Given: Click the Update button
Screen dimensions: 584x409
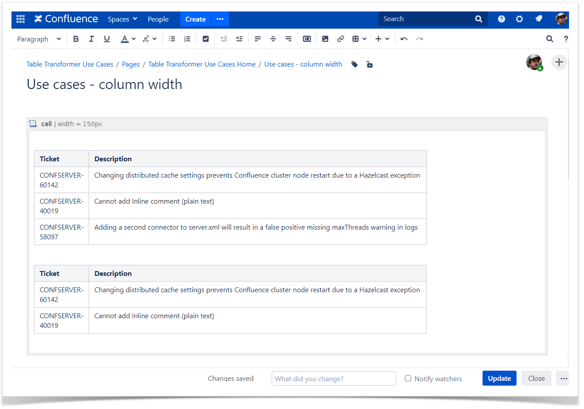Looking at the screenshot, I should (499, 378).
